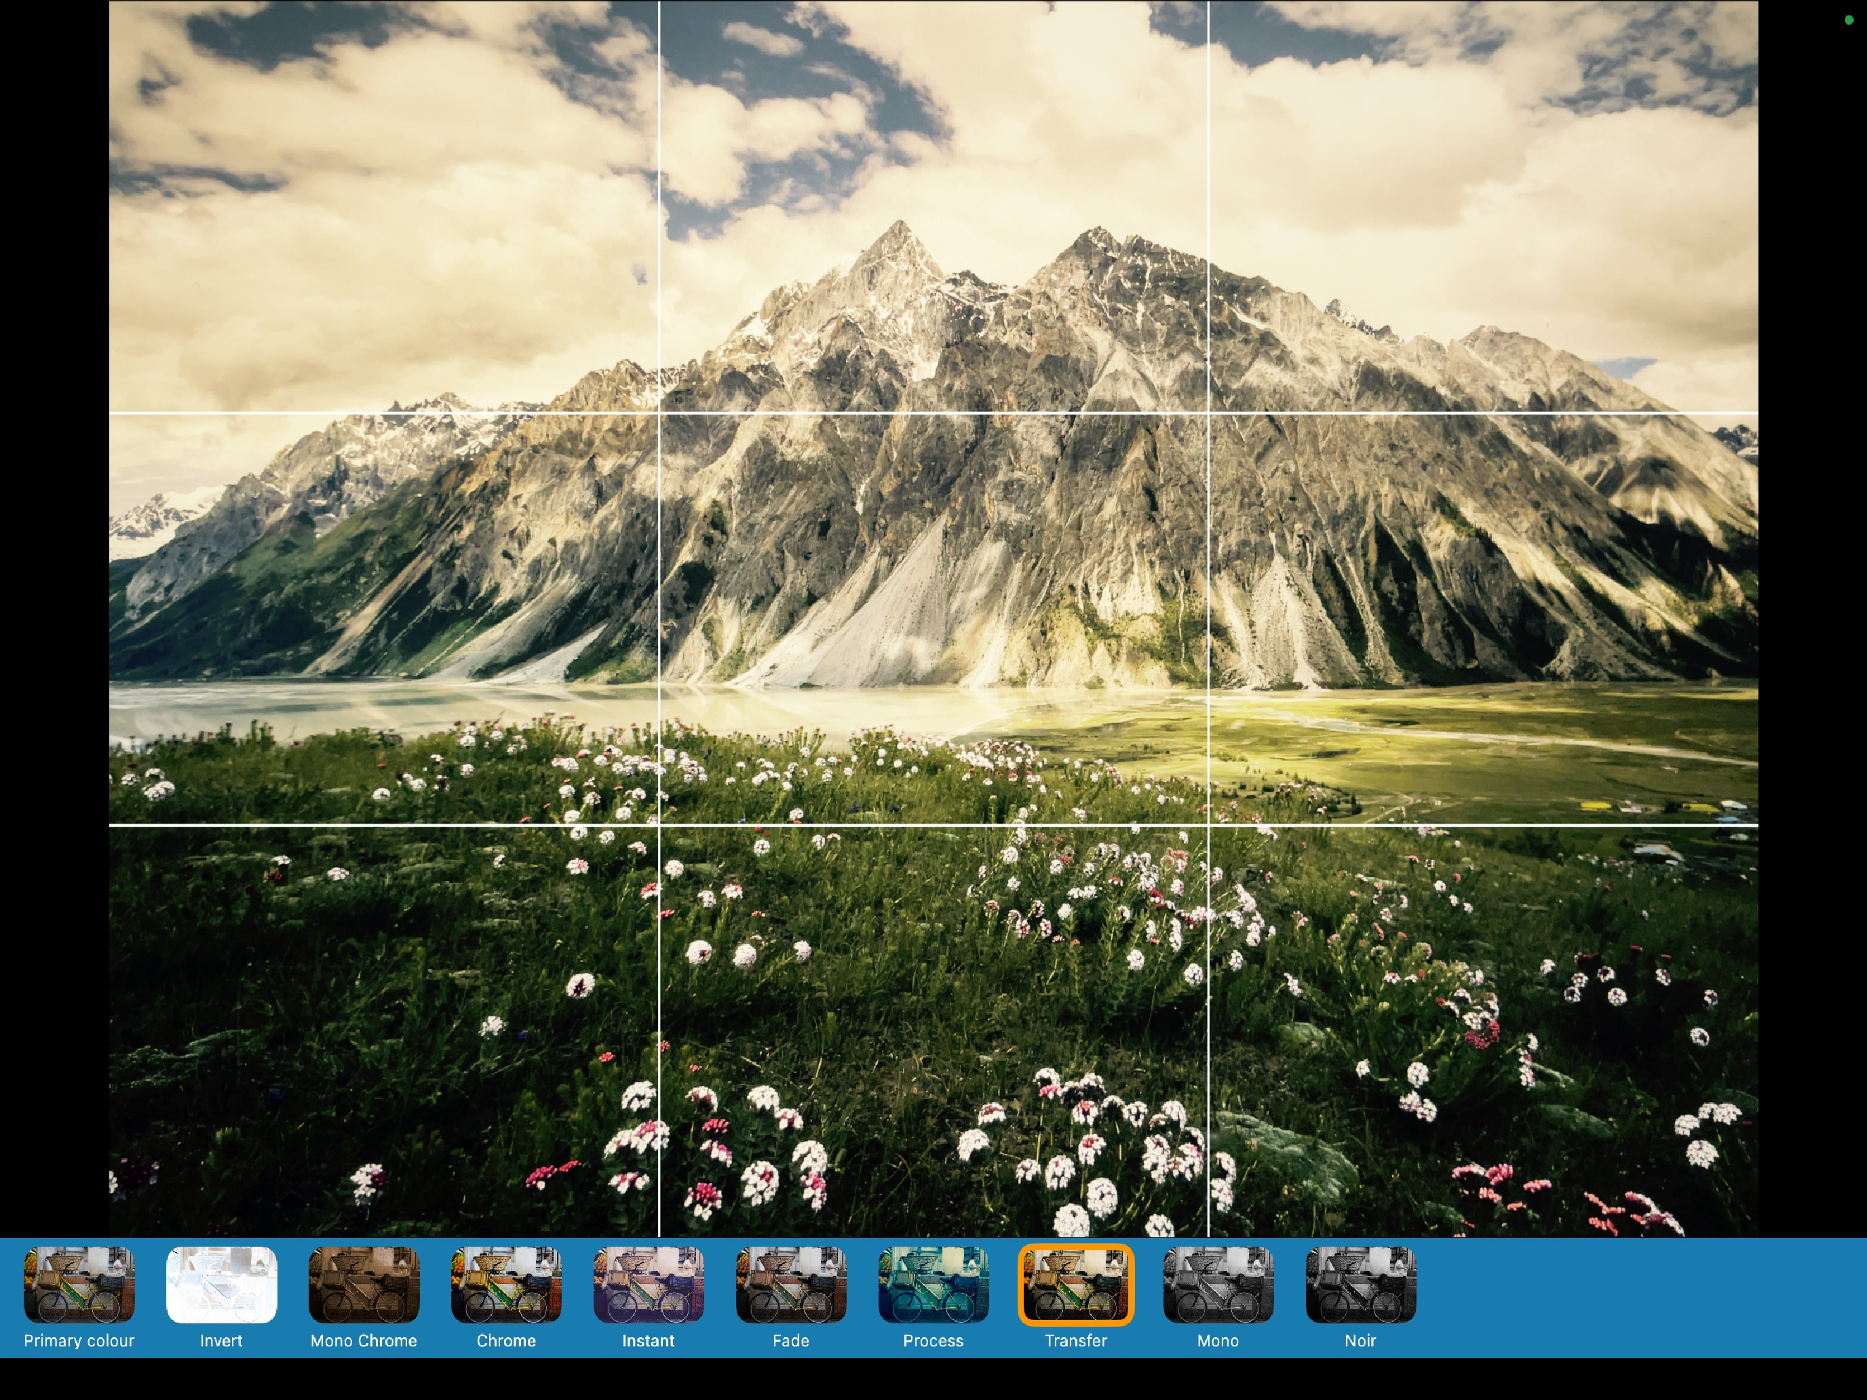Apply the Chrome filter thumbnail

pos(506,1285)
